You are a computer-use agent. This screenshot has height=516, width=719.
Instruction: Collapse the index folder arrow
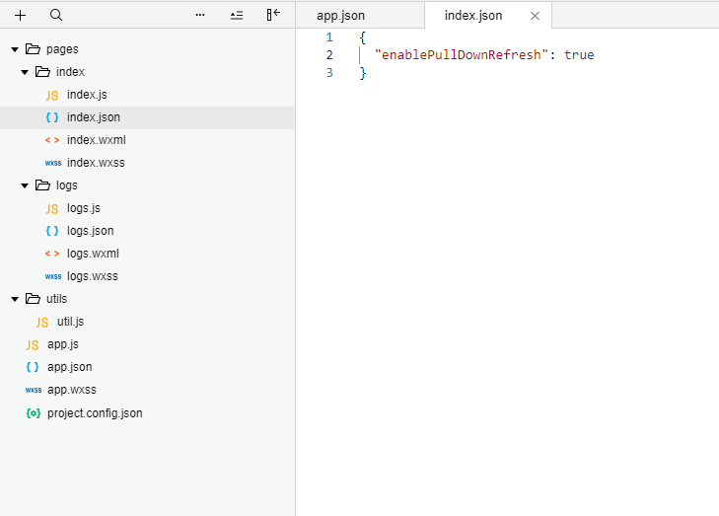pyautogui.click(x=25, y=72)
